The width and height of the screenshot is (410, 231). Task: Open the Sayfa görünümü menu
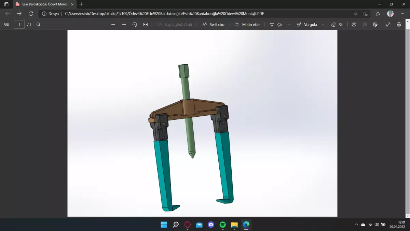point(174,24)
